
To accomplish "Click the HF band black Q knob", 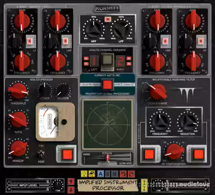I will (186, 41).
